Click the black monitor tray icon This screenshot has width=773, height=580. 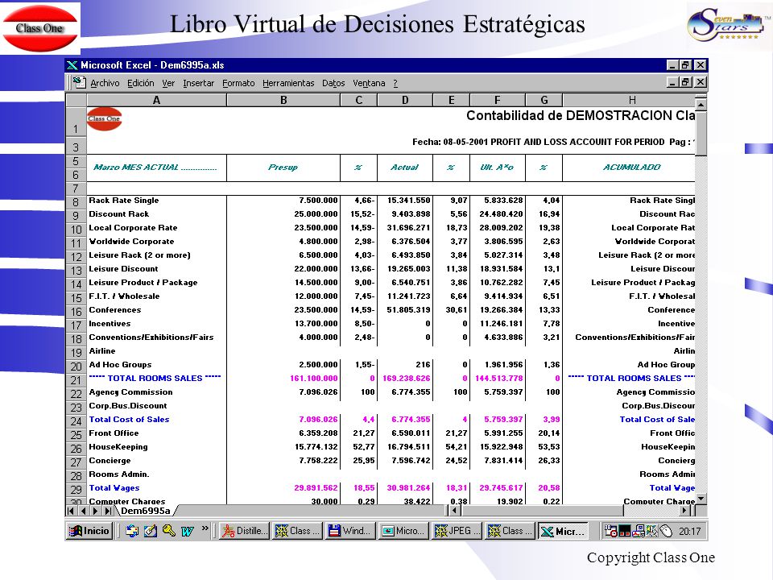click(x=625, y=531)
